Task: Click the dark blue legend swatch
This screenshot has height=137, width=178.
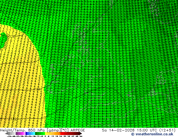Action: [26, 133]
